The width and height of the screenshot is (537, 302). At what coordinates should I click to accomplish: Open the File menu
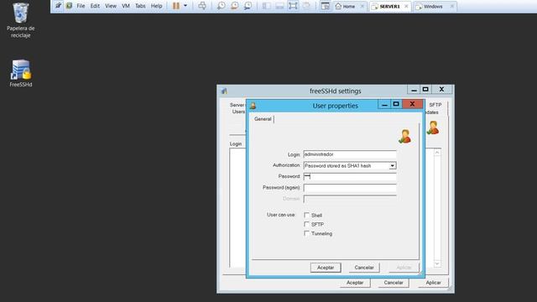(81, 6)
